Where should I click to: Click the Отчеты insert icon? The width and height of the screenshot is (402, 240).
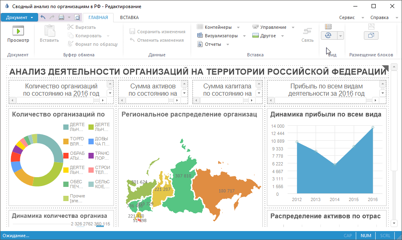click(x=200, y=44)
